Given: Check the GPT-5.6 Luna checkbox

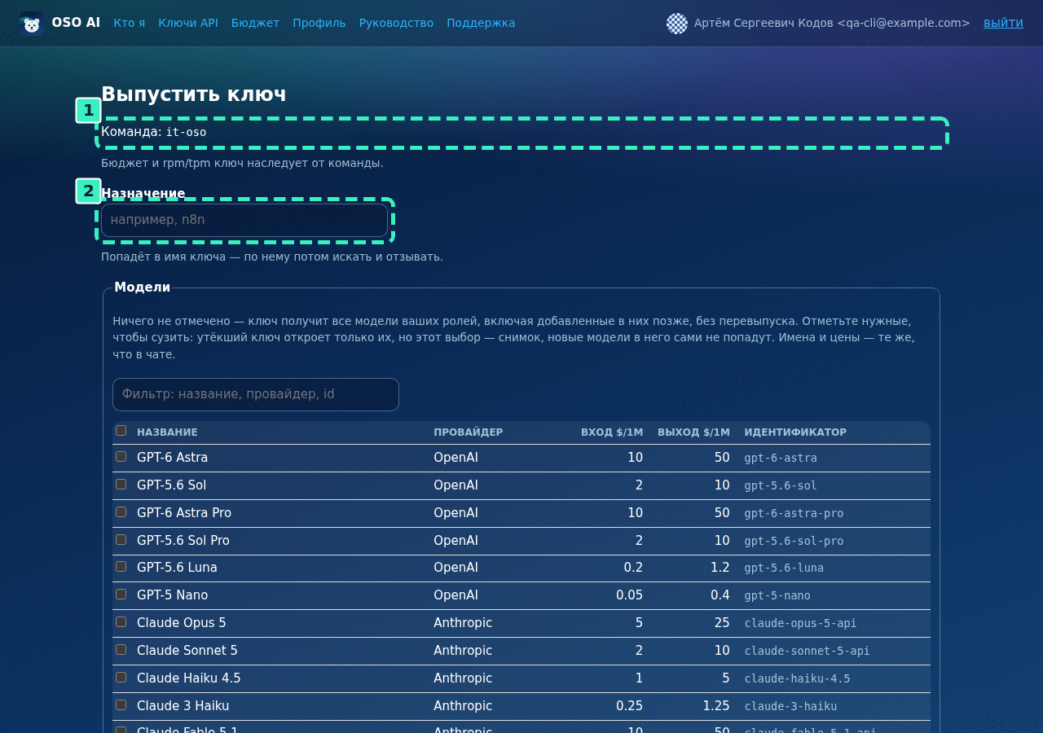Looking at the screenshot, I should 121,567.
